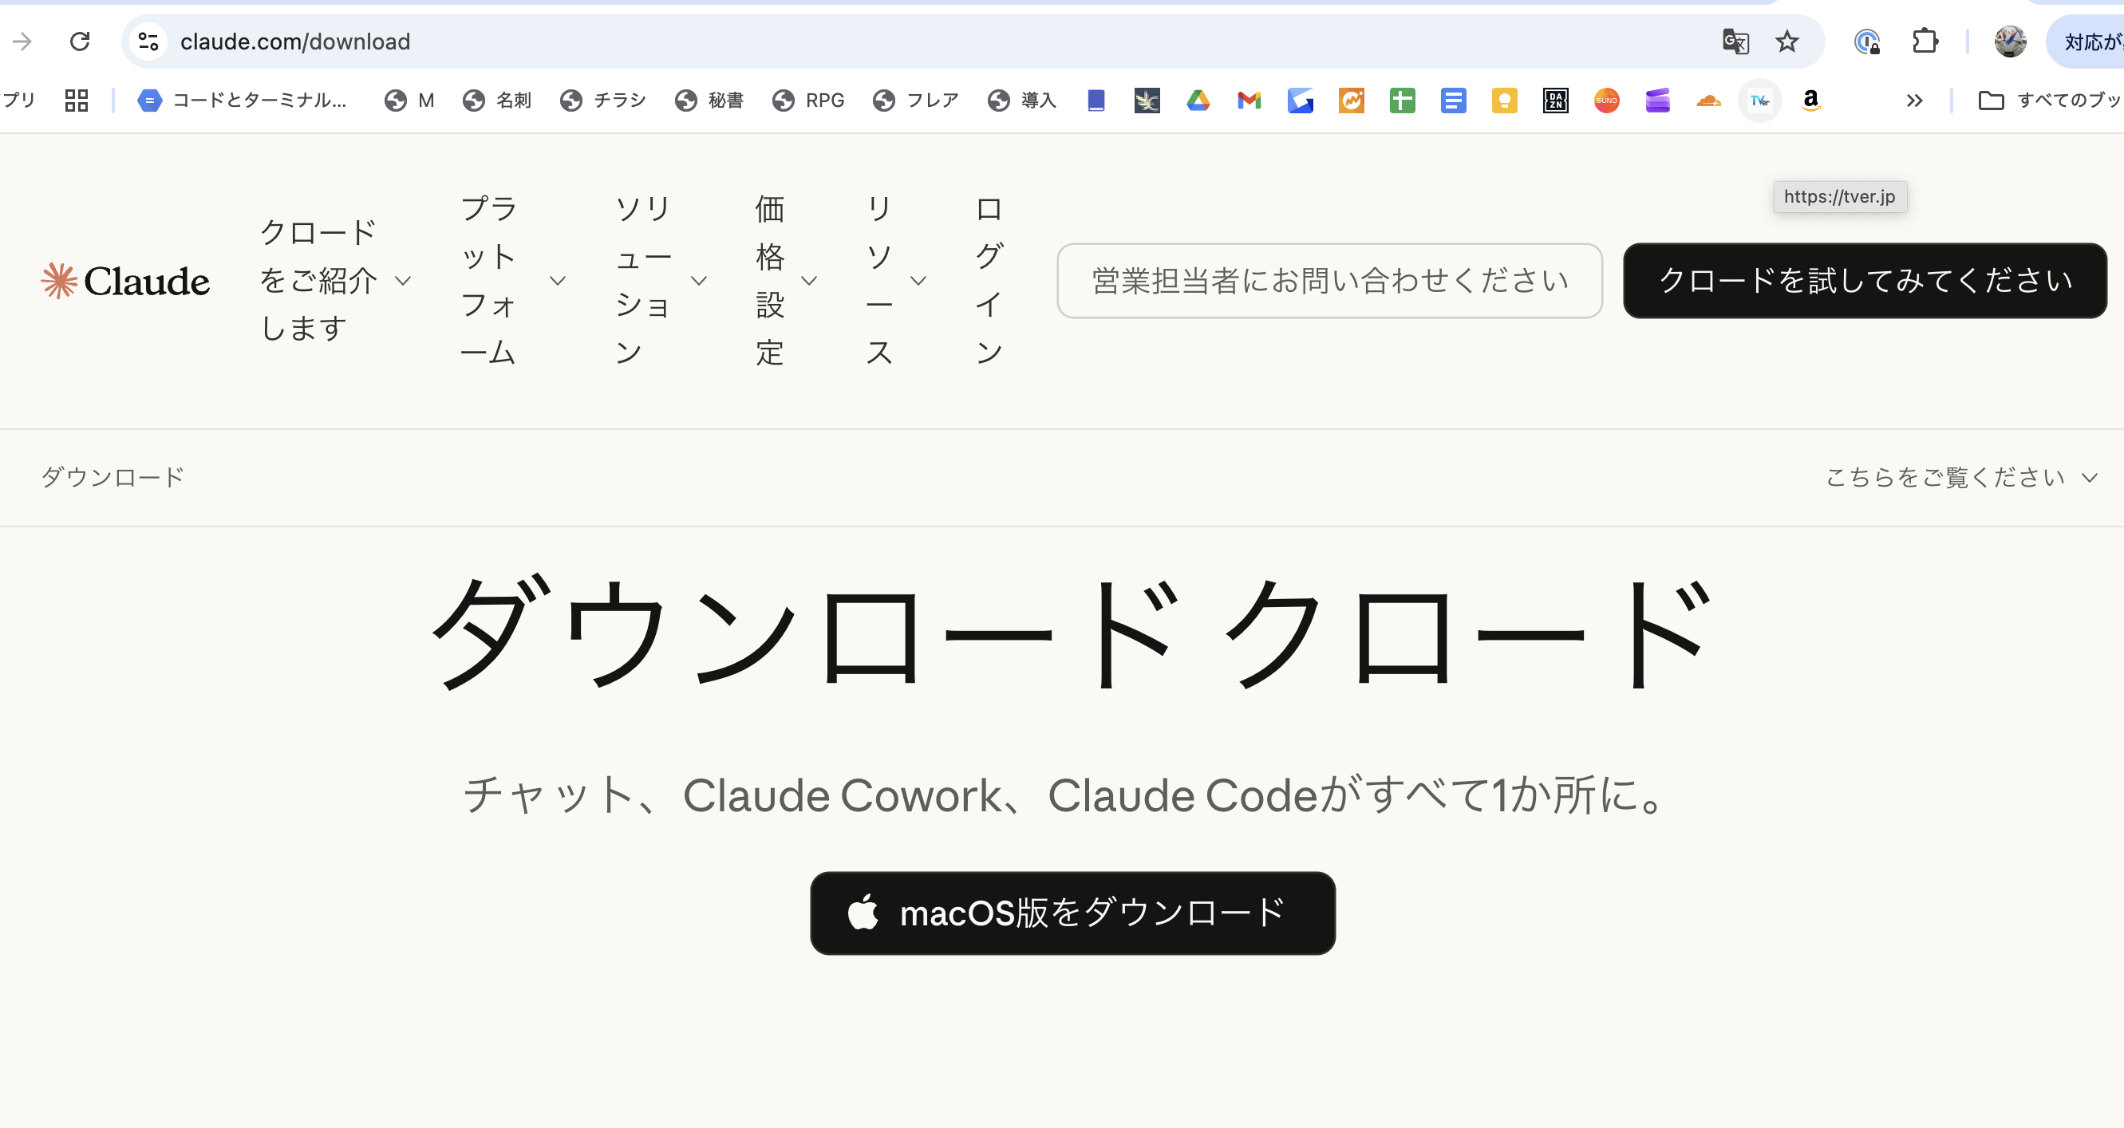The width and height of the screenshot is (2124, 1128).
Task: Open the Amazon bookmark icon
Action: point(1810,100)
